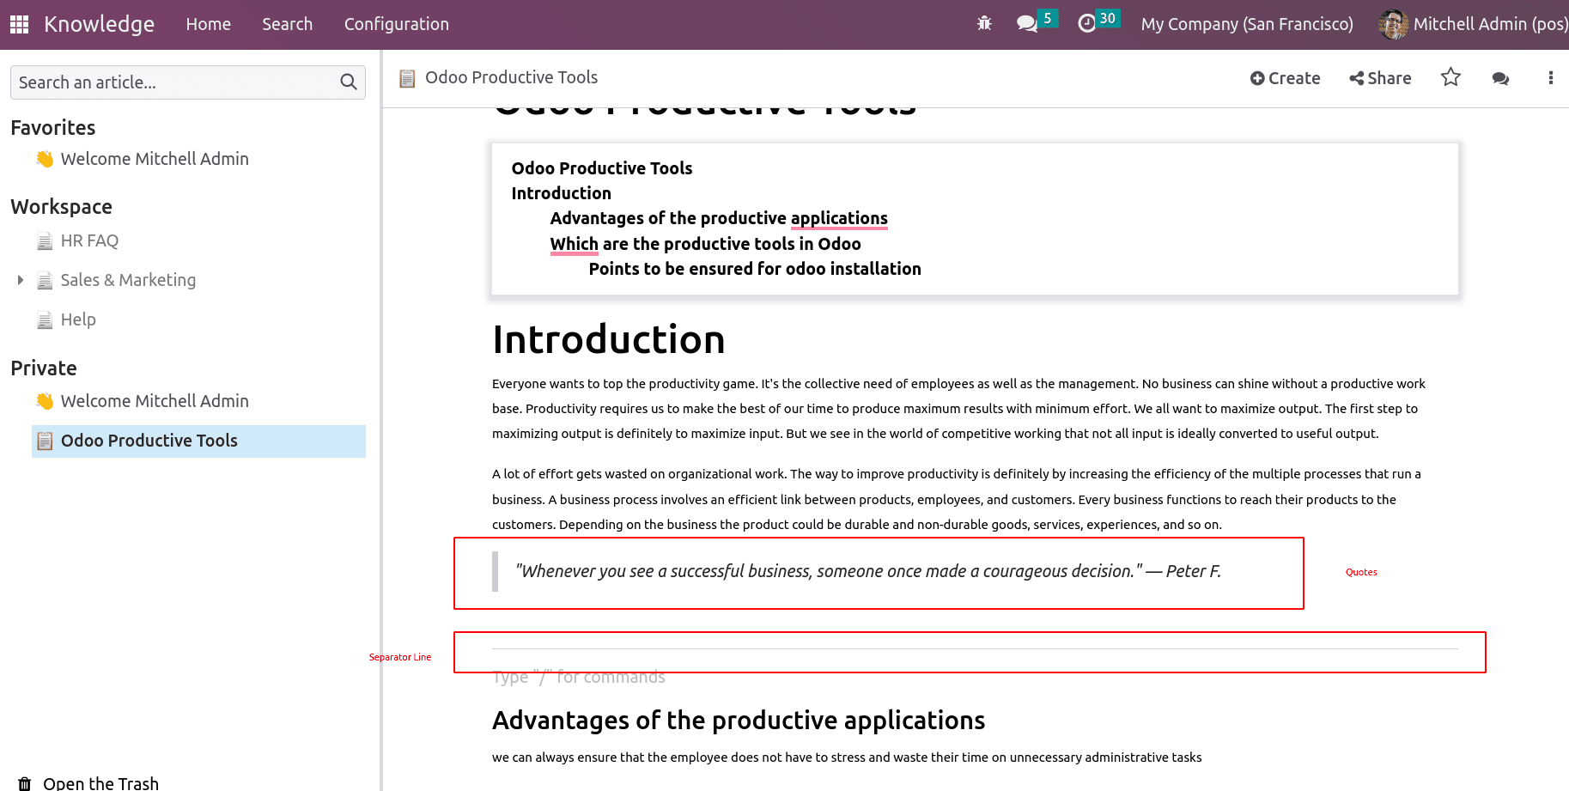Open Welcome Mitchell Admin under Private
The height and width of the screenshot is (791, 1569).
click(155, 401)
